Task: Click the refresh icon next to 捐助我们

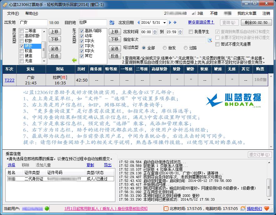Action: 242,208
